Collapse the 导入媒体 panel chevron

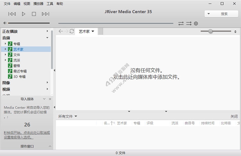pos(44,99)
